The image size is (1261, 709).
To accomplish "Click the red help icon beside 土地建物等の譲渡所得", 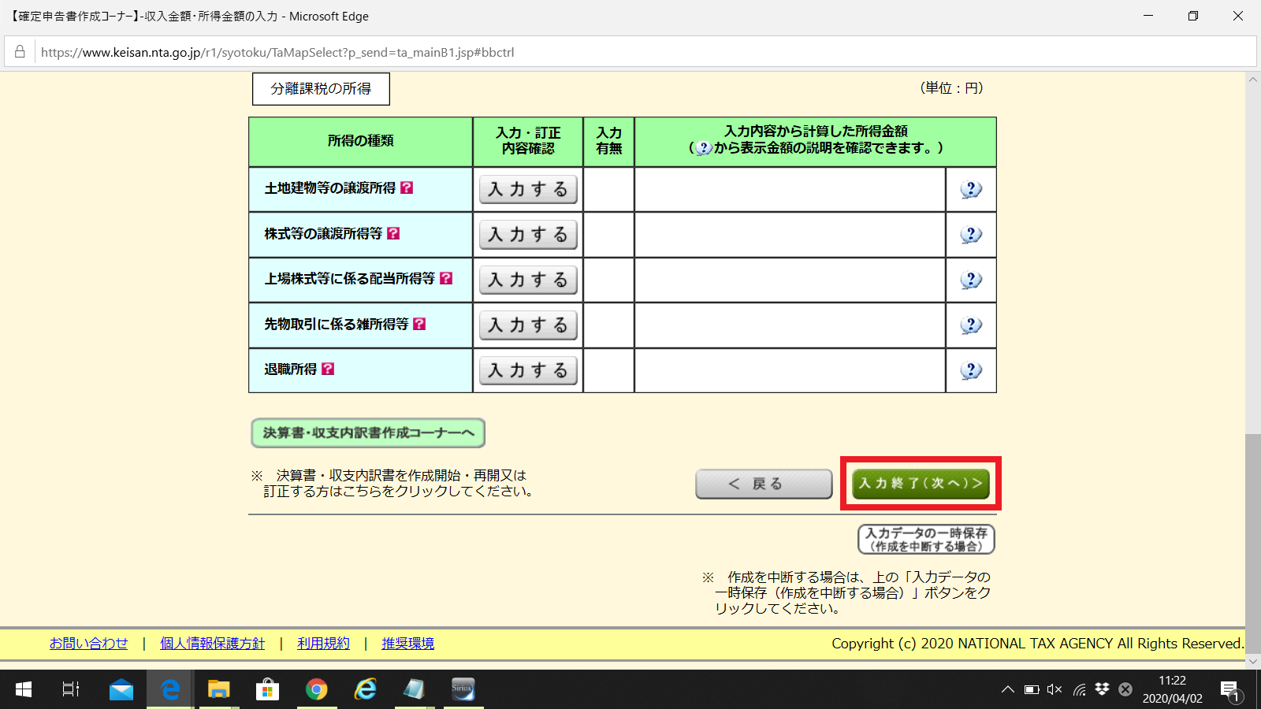I will click(406, 187).
